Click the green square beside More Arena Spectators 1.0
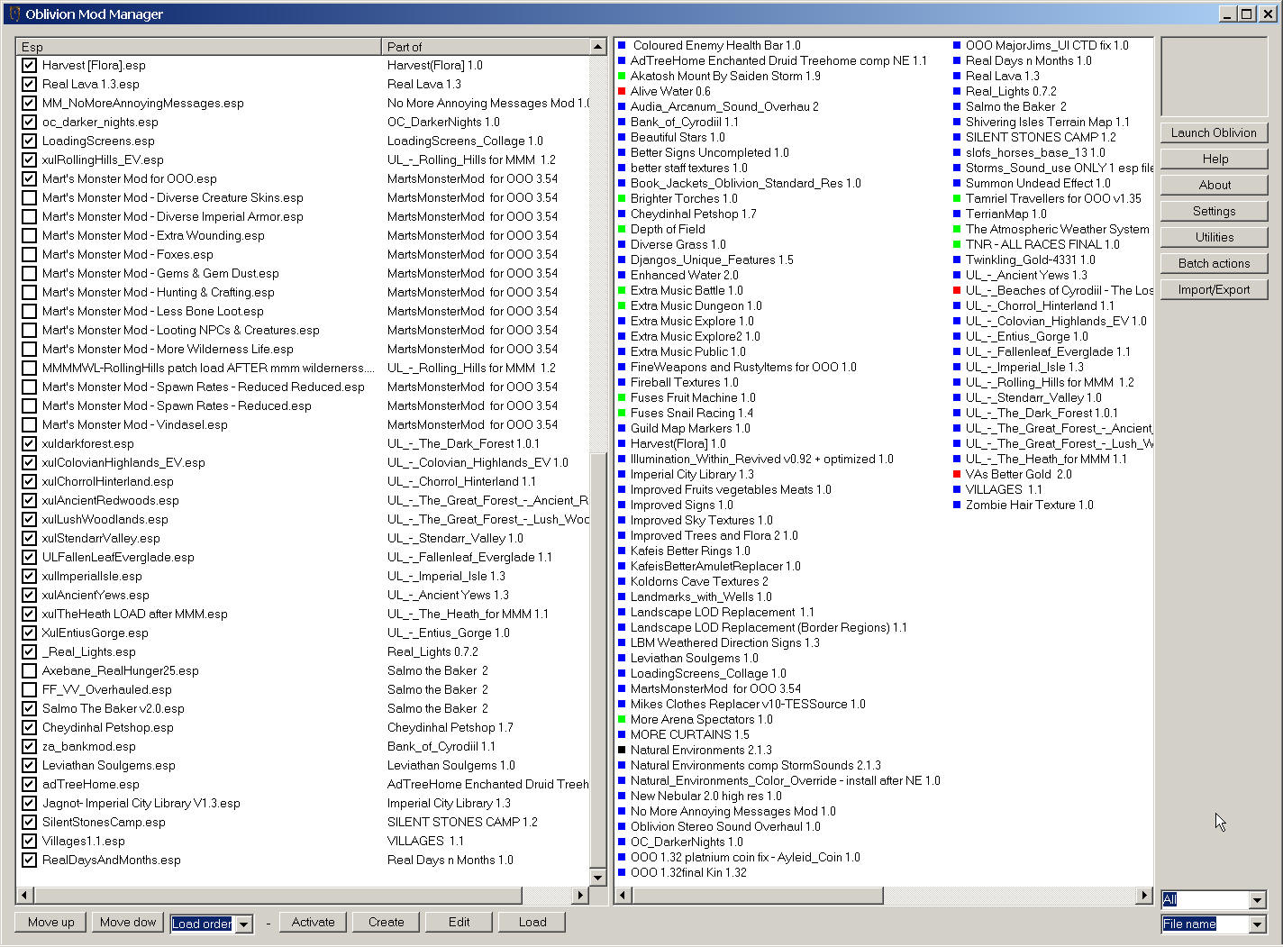Image resolution: width=1283 pixels, height=947 pixels. point(622,719)
